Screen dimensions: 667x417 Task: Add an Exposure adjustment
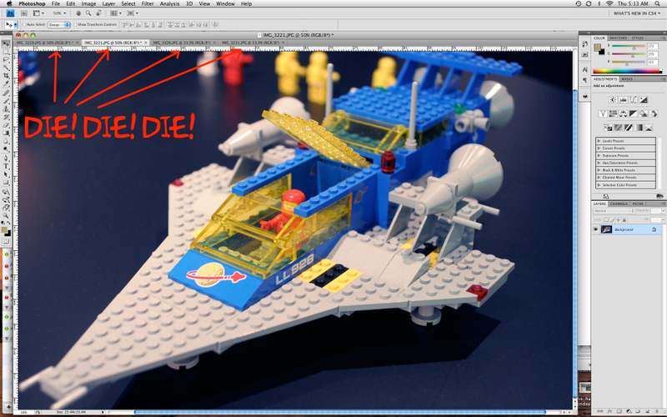click(644, 99)
